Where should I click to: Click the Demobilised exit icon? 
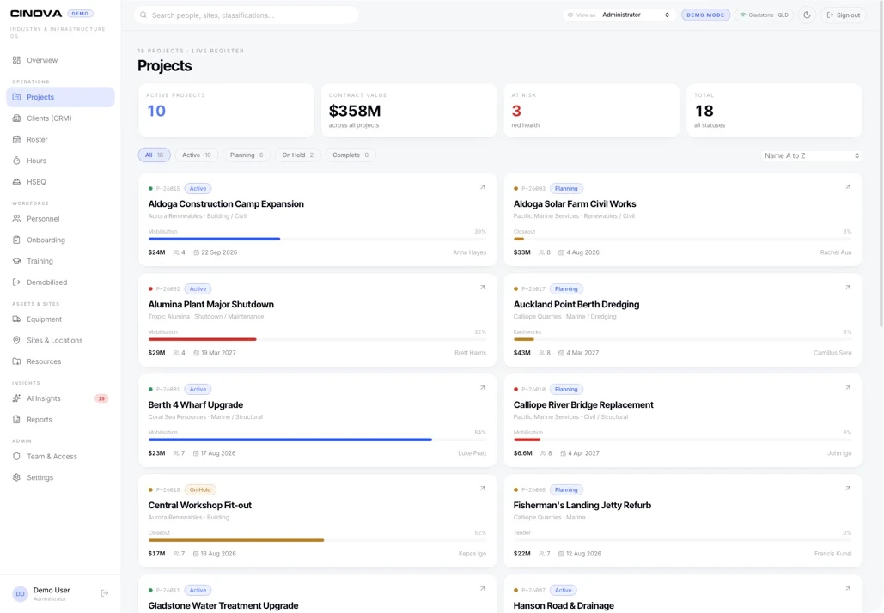pos(16,282)
